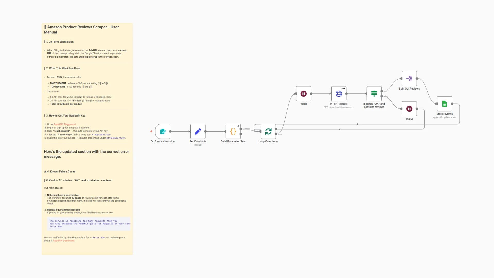The height and width of the screenshot is (278, 494).
Task: Open the Build Parameter Sets code node
Action: (233, 131)
